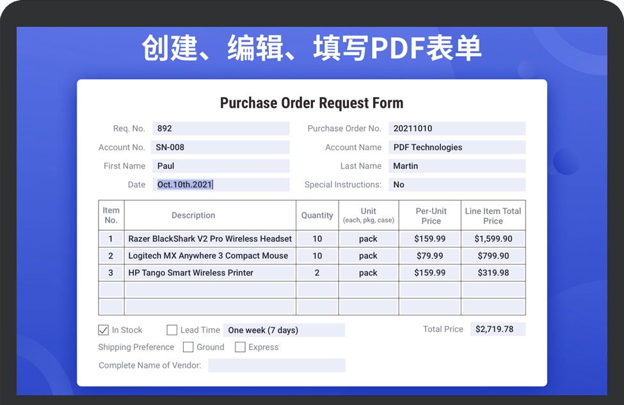Click the $1,599.90 line item total cell
The width and height of the screenshot is (624, 405).
pos(493,239)
